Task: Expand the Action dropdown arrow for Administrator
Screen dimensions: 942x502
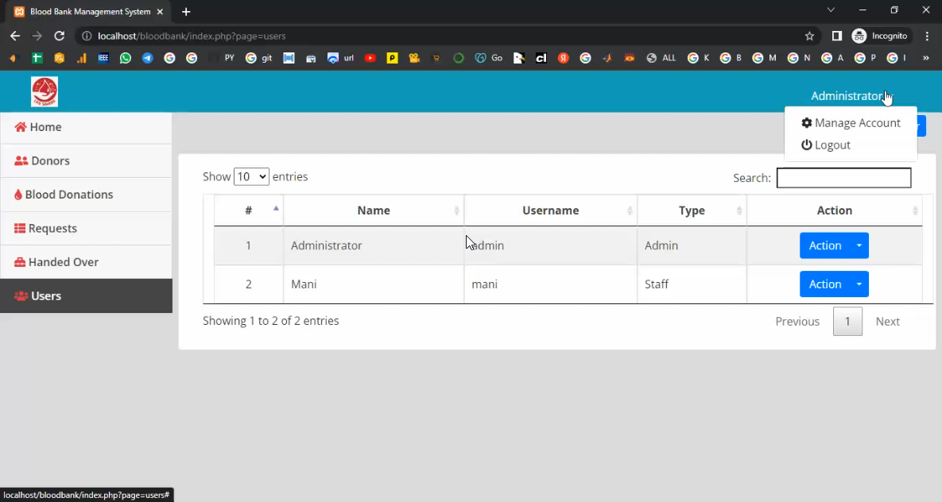Action: tap(859, 245)
